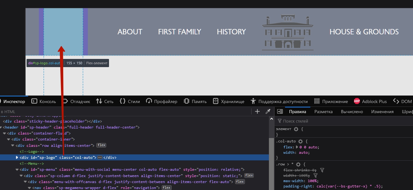The image size is (413, 190).
Task: Toggle flex badge on row align-items-center div
Action: [101, 145]
